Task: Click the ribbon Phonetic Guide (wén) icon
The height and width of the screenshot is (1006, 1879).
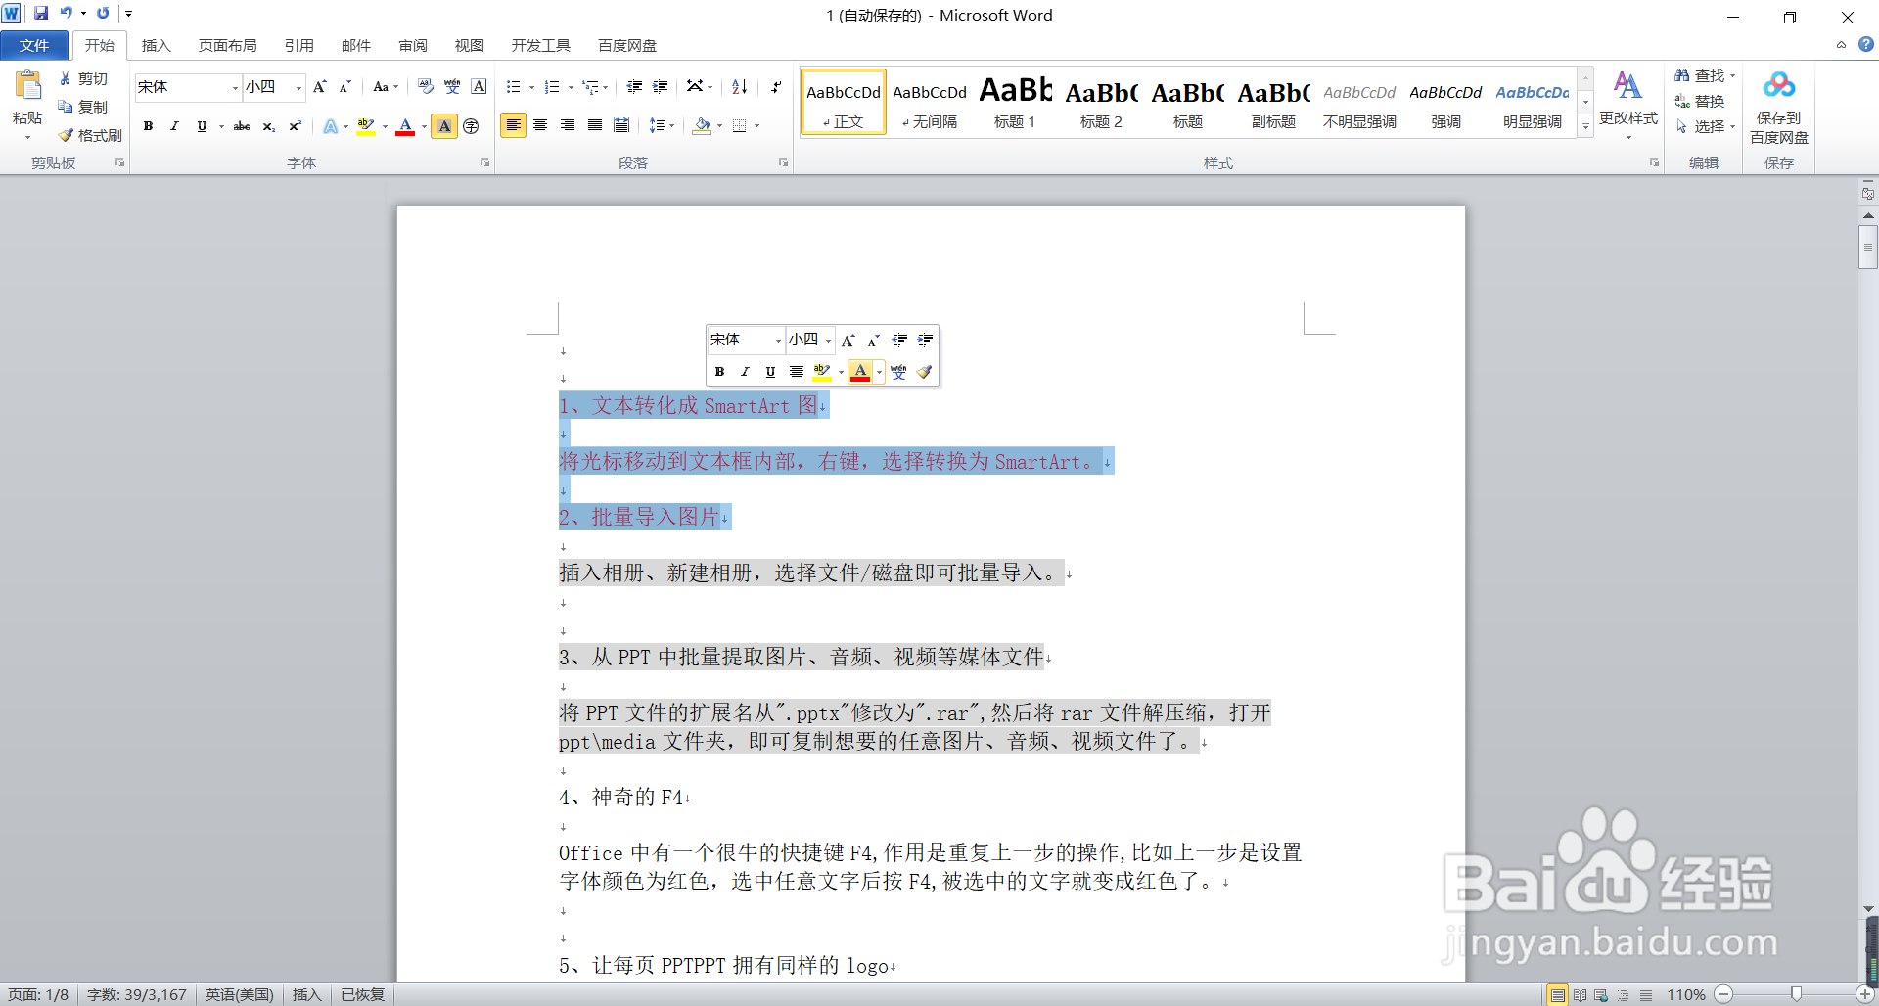Action: [452, 87]
